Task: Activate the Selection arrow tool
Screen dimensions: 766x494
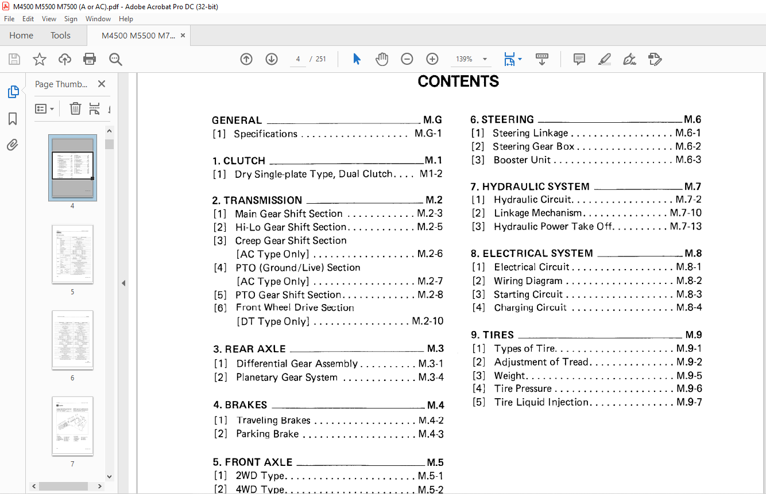Action: [x=357, y=59]
